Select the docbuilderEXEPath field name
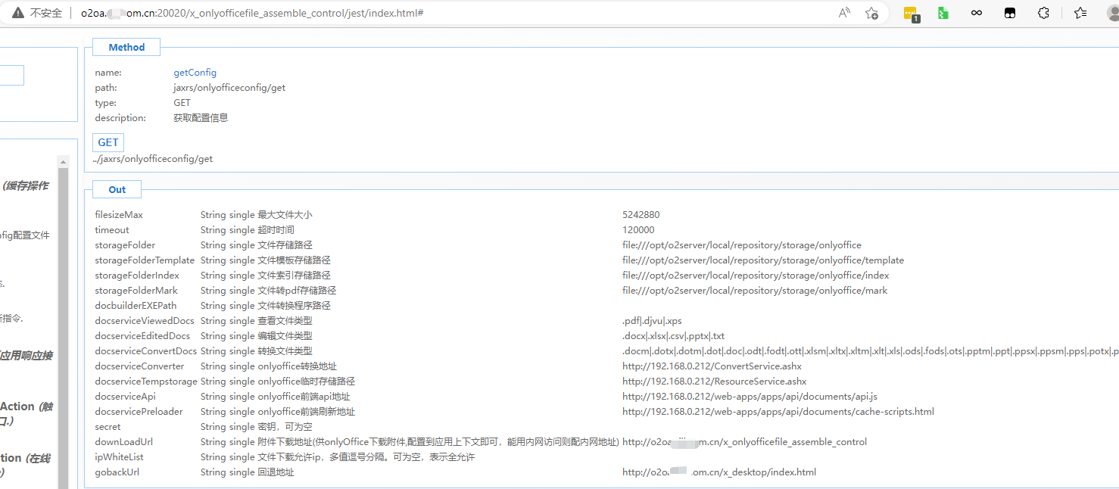Viewport: 1119px width, 489px height. click(x=136, y=306)
